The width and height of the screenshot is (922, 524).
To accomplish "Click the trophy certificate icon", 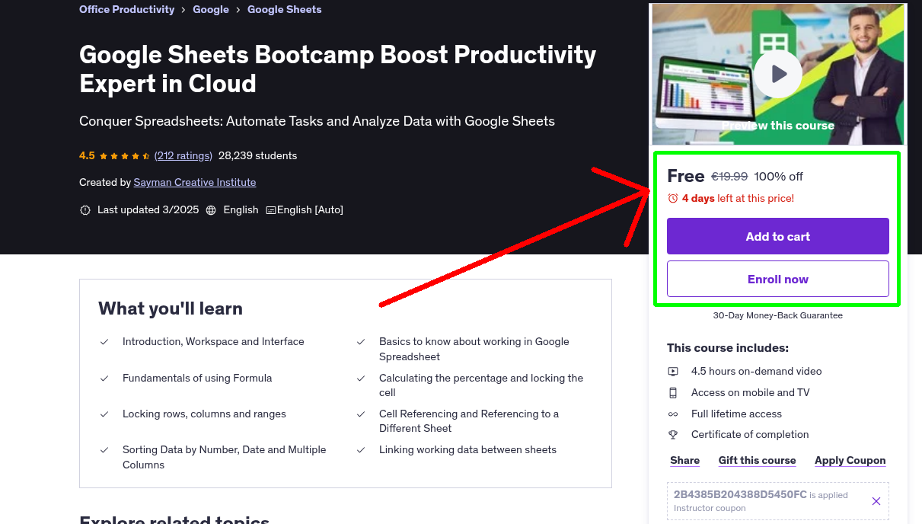I will (x=673, y=435).
